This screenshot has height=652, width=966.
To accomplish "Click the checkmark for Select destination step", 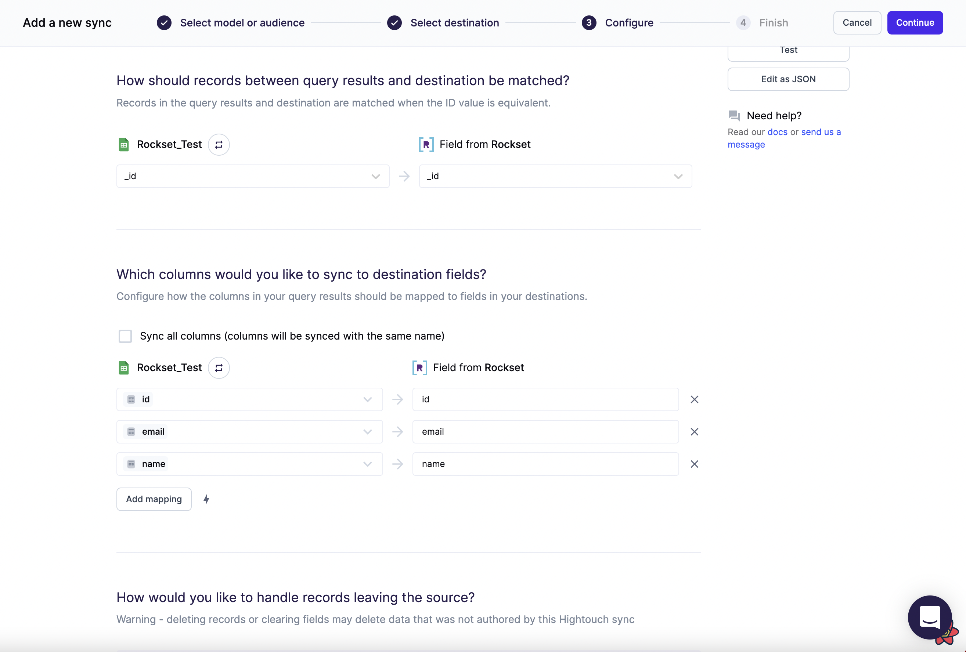I will tap(394, 23).
